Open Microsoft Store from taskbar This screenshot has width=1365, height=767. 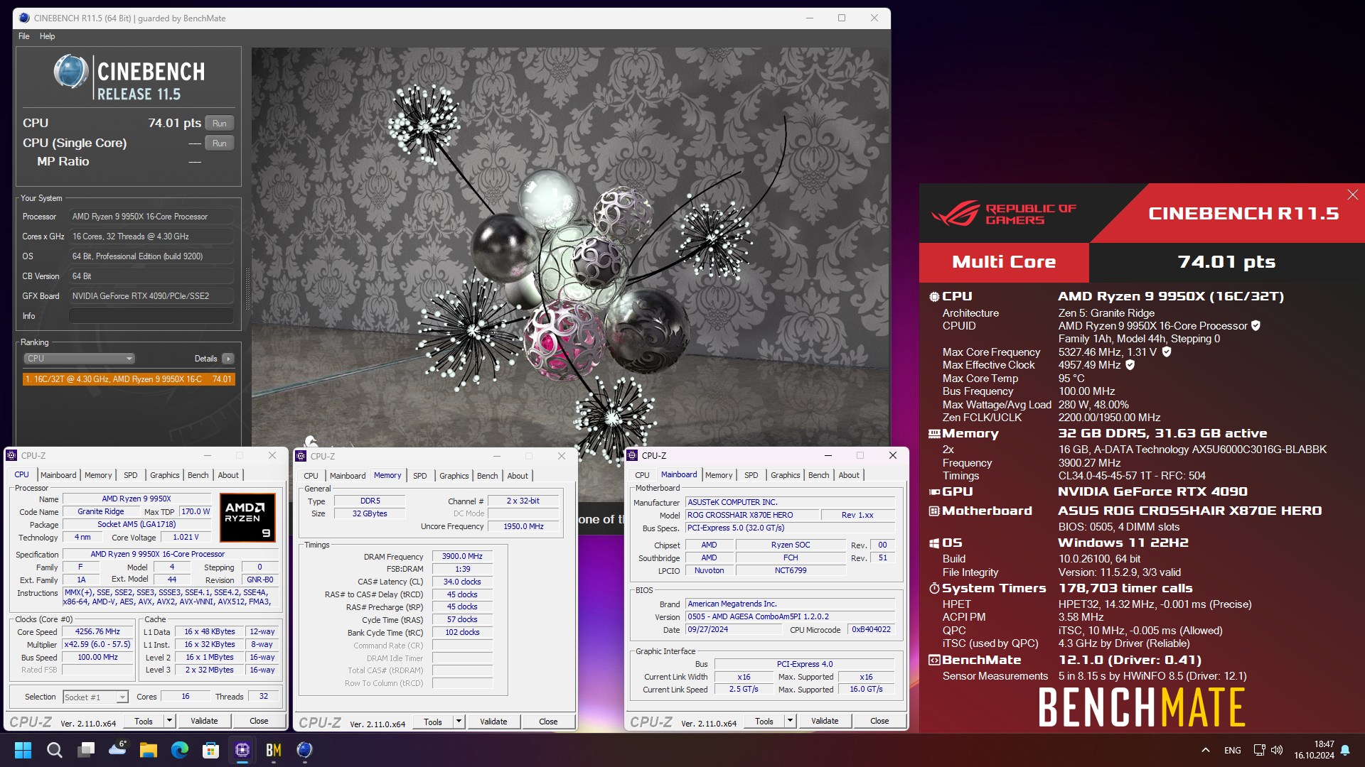(x=210, y=750)
